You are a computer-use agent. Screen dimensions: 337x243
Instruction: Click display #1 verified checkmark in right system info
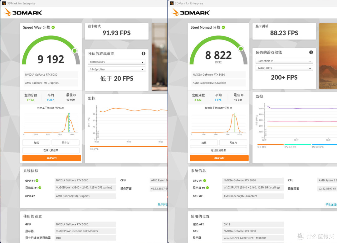pos(208,188)
